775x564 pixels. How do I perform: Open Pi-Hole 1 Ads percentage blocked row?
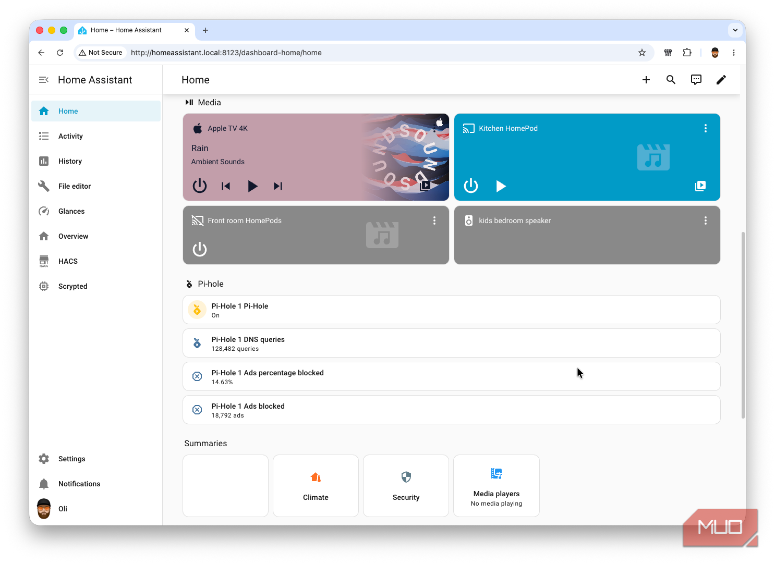(x=452, y=376)
